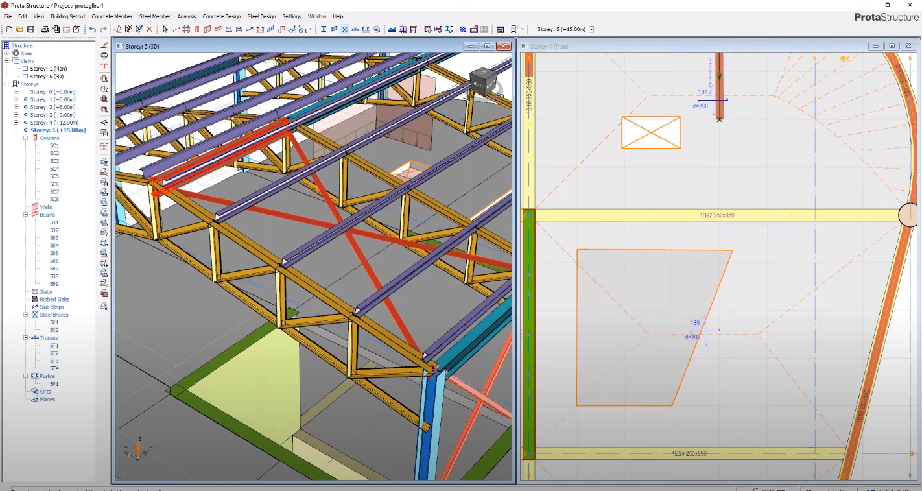
Task: Activate the zoom magnifier tool
Action: click(104, 78)
